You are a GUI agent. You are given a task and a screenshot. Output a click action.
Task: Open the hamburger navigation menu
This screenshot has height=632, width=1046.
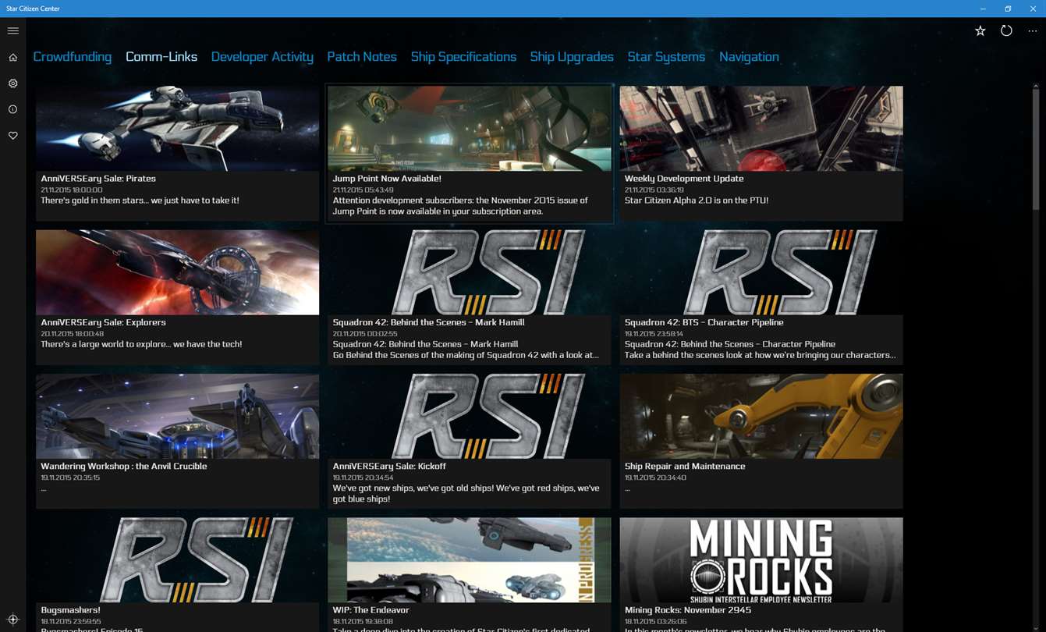[x=12, y=30]
